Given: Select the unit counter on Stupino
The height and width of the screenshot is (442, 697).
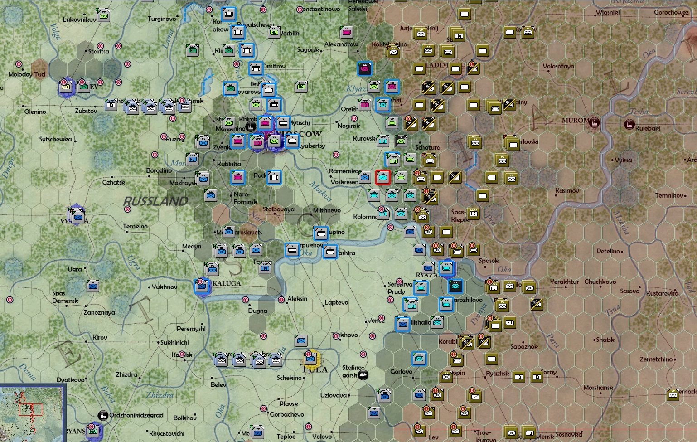Looking at the screenshot, I should point(321,233).
